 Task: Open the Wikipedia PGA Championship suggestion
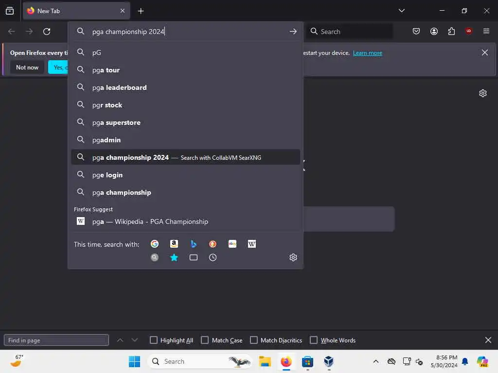click(185, 221)
